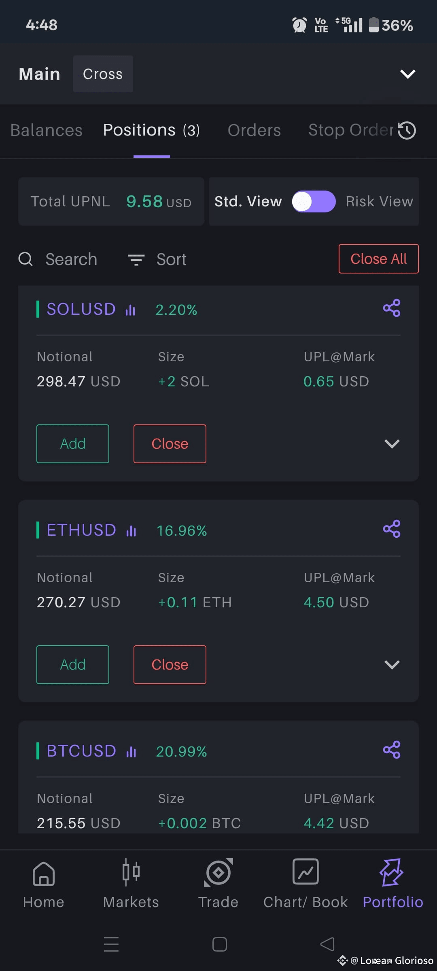437x971 pixels.
Task: Tap the Search positions field
Action: tap(58, 259)
